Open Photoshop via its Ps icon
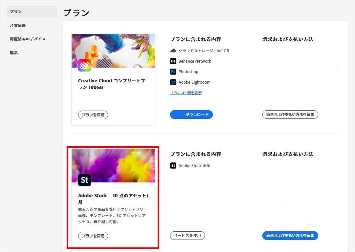Viewport: 355px width, 252px height. pyautogui.click(x=173, y=72)
